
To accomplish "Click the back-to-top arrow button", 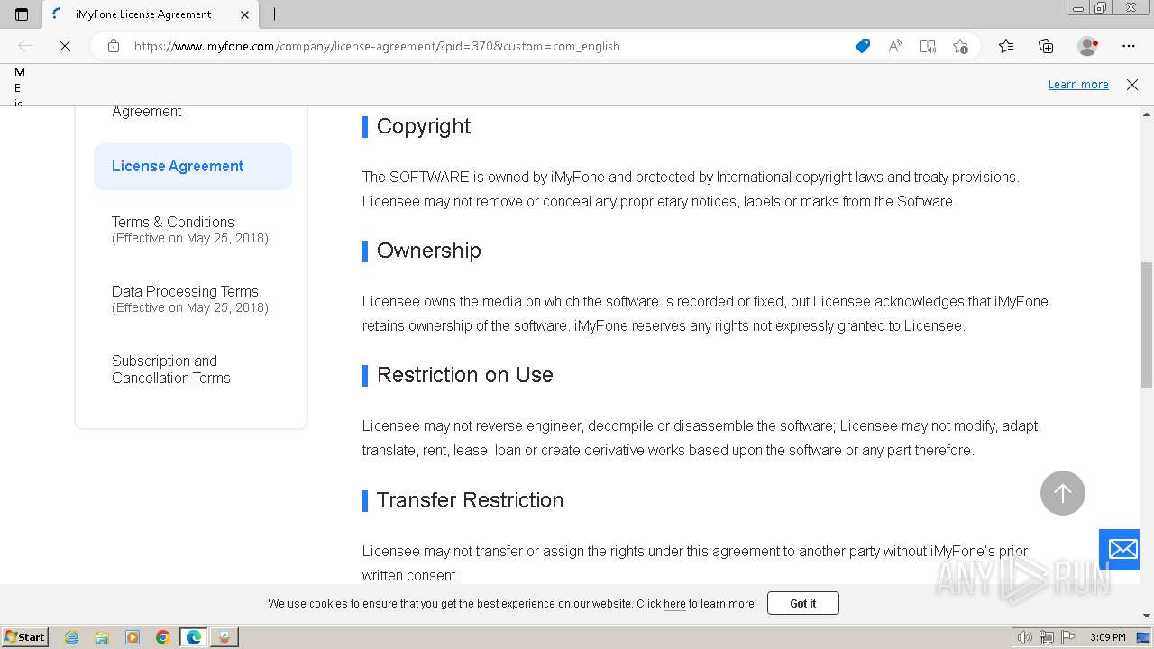I will (1063, 493).
